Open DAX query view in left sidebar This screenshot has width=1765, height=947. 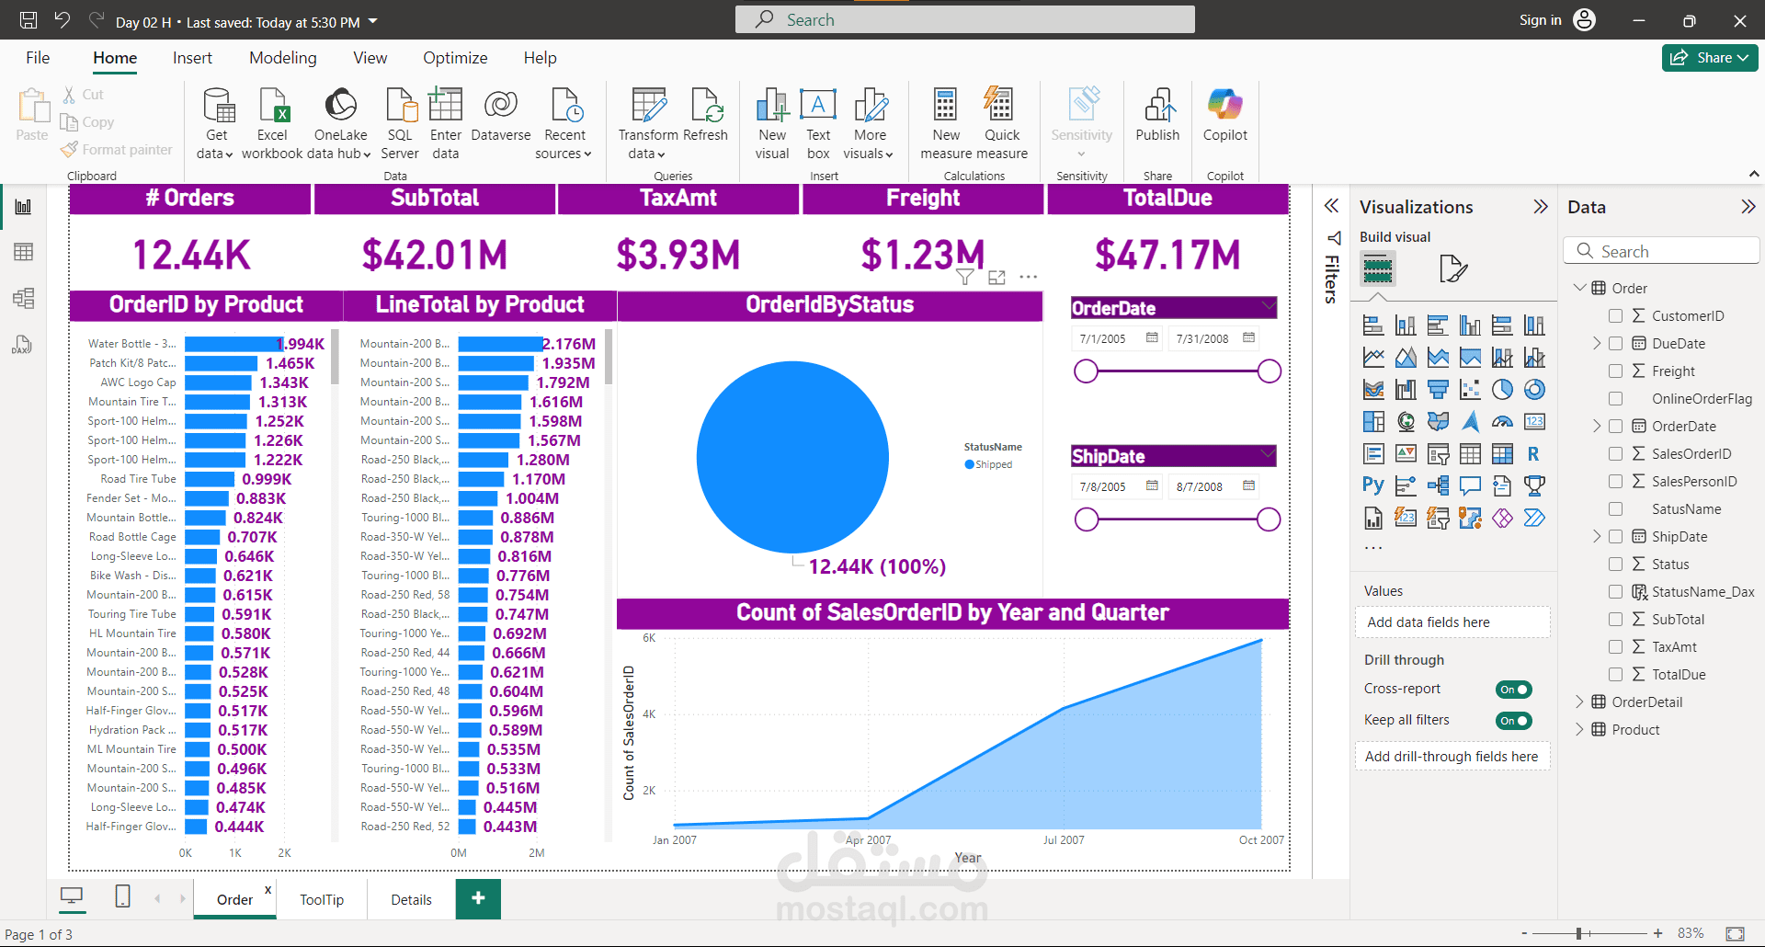click(23, 345)
